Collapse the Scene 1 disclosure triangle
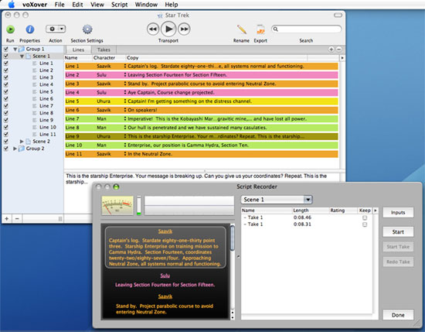This screenshot has height=332, width=425. pyautogui.click(x=22, y=56)
